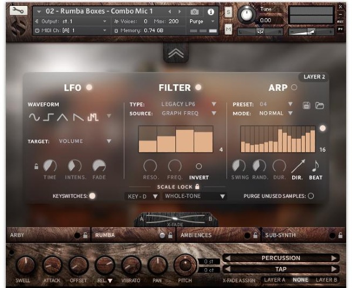
Task: Click the PV button in header
Action: coord(340,29)
